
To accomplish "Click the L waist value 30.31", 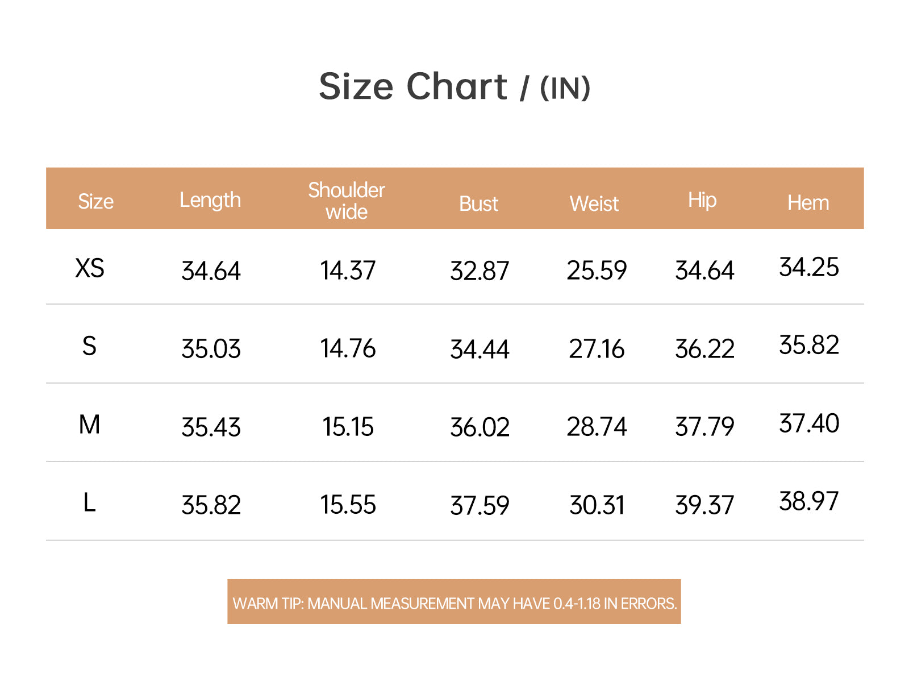I will coord(597,505).
